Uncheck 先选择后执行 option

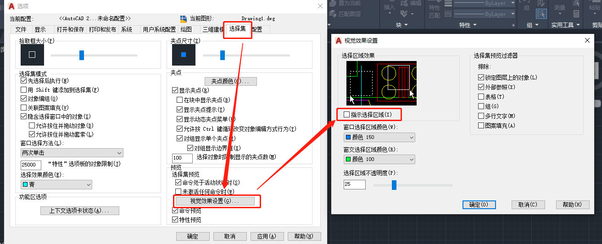tap(24, 81)
